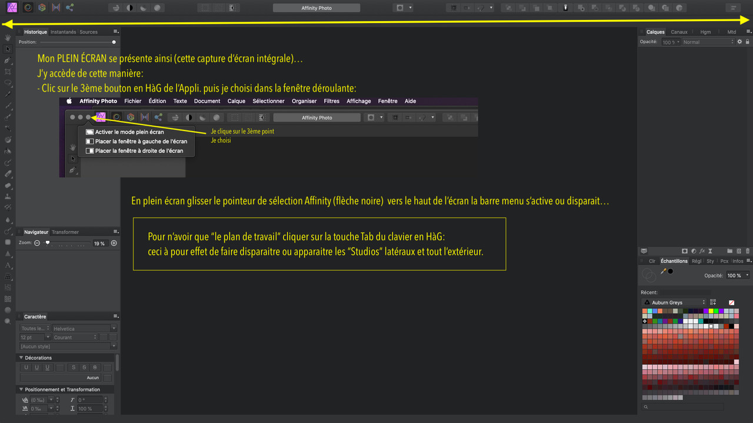The width and height of the screenshot is (753, 423).
Task: Select the no-fill red slash swatch
Action: click(x=732, y=303)
